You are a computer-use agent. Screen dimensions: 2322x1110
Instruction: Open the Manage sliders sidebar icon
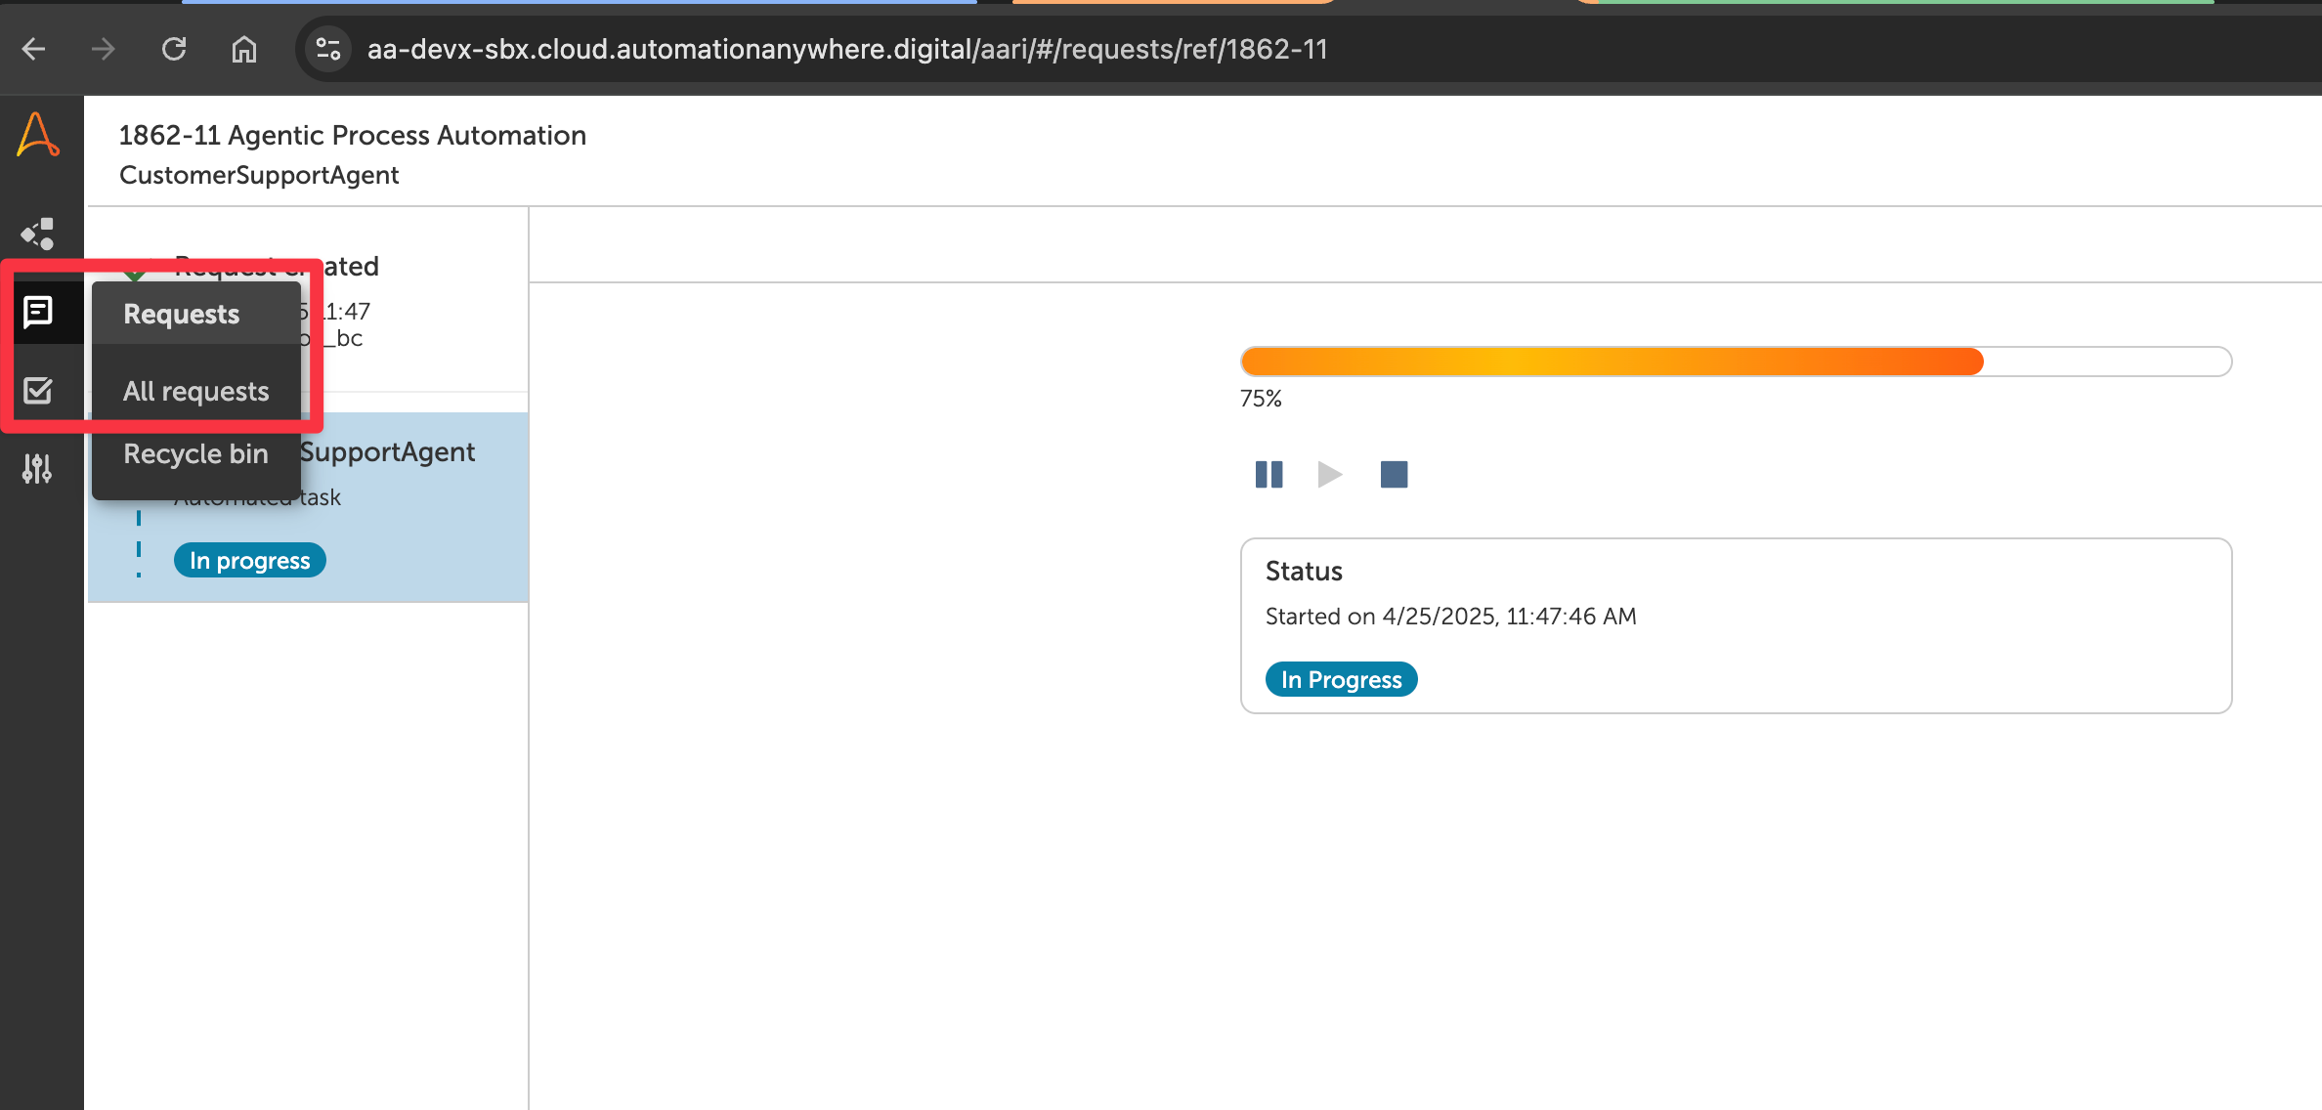(38, 468)
